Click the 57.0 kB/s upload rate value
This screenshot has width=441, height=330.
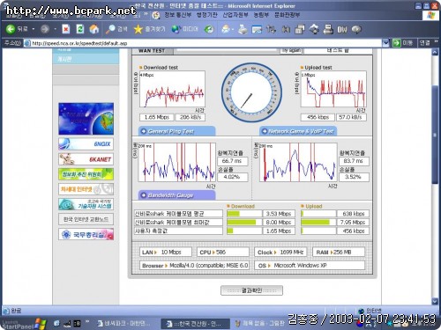351,117
